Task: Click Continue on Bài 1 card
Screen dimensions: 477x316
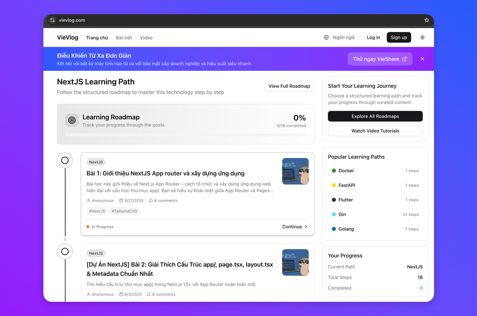Action: click(295, 227)
